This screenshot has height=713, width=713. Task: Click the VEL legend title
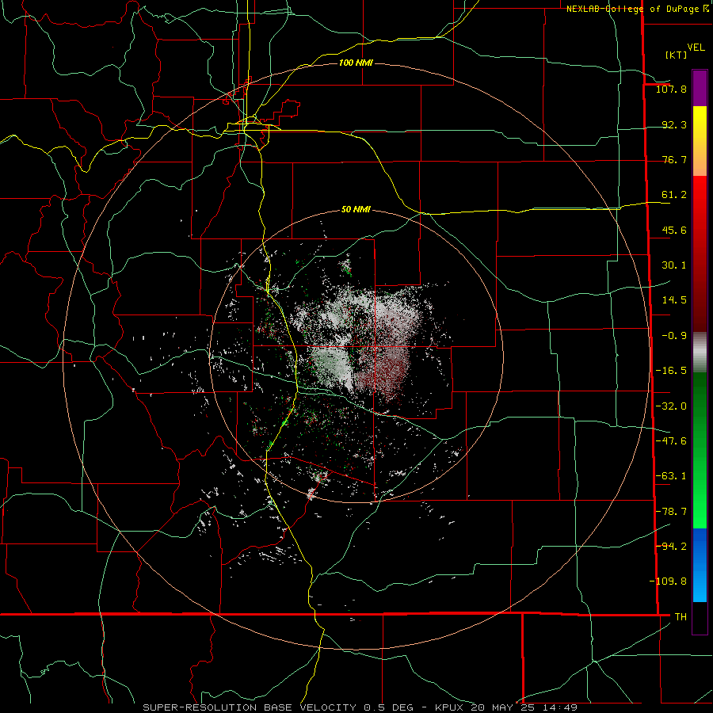(696, 48)
